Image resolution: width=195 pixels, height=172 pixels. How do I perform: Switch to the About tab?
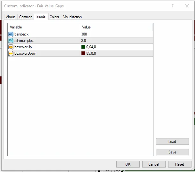(11, 17)
